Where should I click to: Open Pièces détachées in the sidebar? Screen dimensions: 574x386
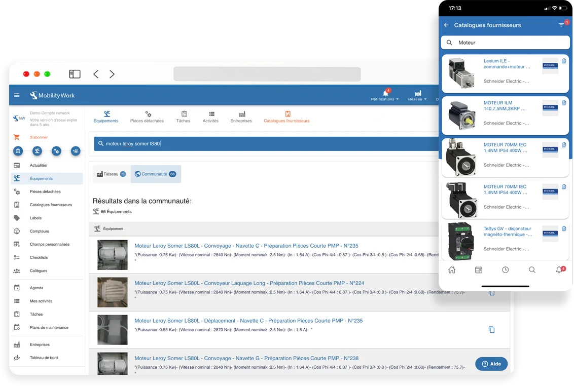(x=47, y=191)
